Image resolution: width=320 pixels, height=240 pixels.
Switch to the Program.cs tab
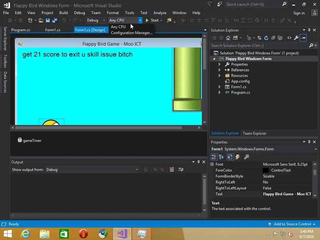[x=21, y=30]
